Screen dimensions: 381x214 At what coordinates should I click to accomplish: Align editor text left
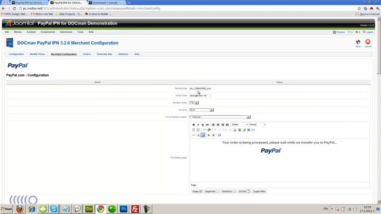click(x=213, y=125)
